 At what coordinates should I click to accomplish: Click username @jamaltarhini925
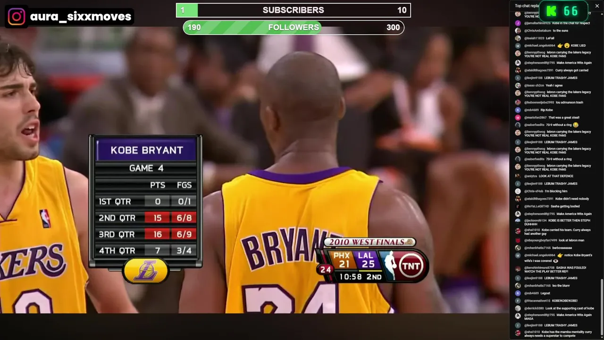pos(537,23)
